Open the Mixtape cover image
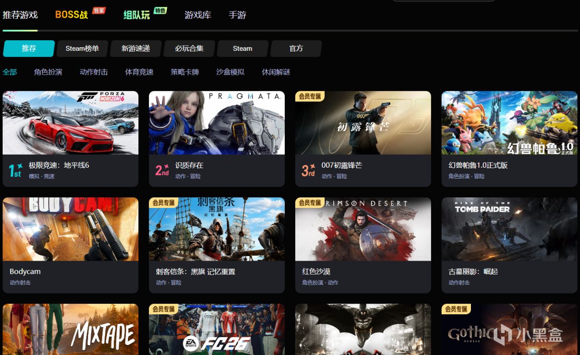 pos(71,329)
